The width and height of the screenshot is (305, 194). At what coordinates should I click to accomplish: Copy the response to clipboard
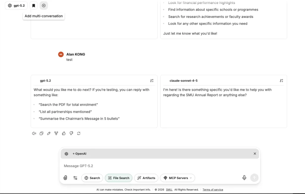pyautogui.click(x=41, y=133)
